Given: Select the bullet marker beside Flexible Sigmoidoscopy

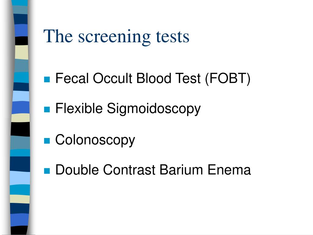Looking at the screenshot, I should click(47, 110).
